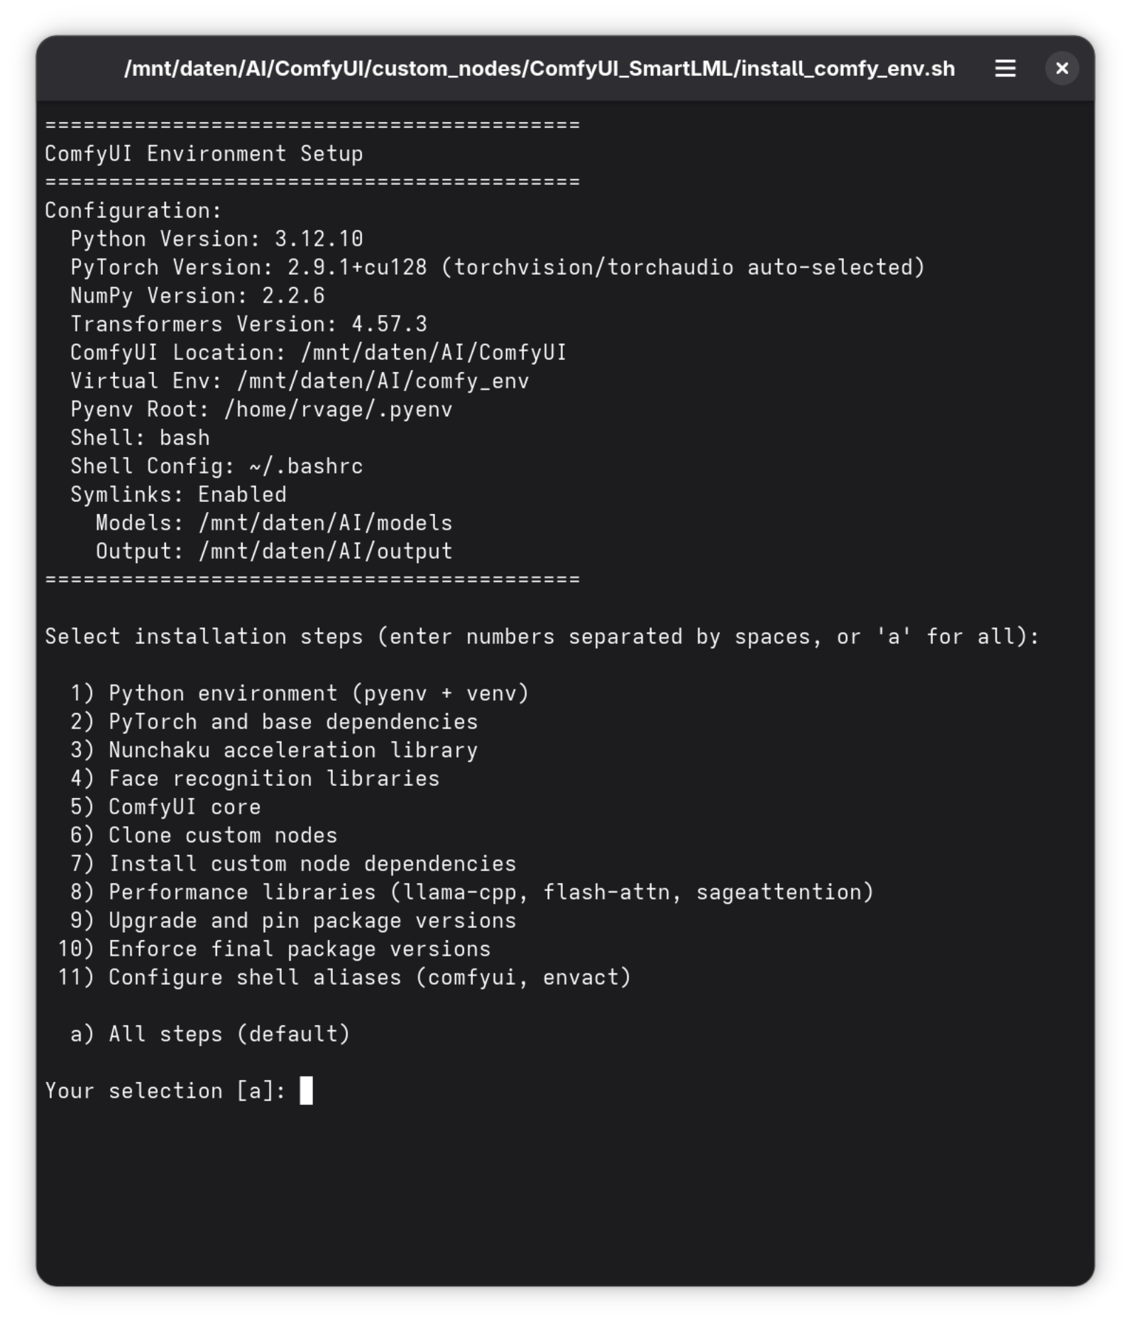Click the 'Symlinks: Enabled' line
The width and height of the screenshot is (1130, 1322).
178,494
